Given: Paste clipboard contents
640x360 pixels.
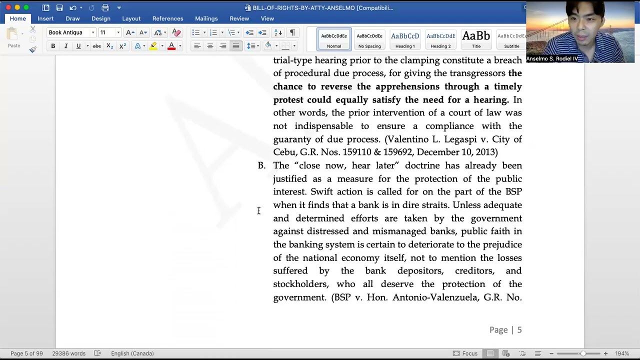Looking at the screenshot, I should click(x=13, y=37).
